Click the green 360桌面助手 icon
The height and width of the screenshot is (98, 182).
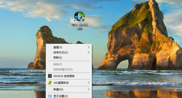click(50, 83)
